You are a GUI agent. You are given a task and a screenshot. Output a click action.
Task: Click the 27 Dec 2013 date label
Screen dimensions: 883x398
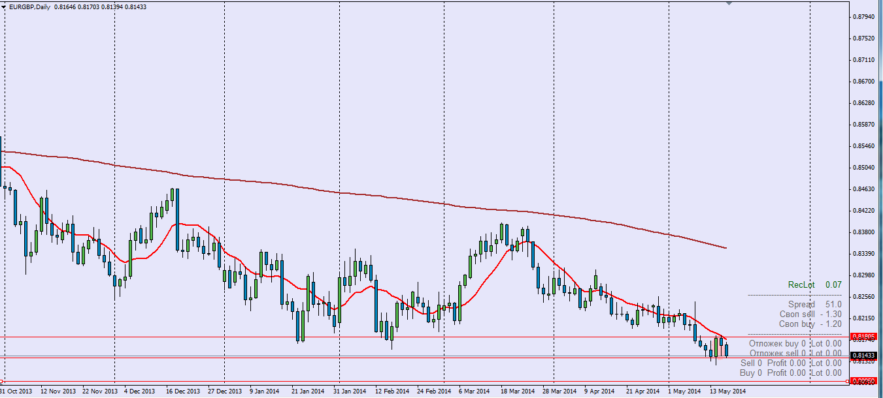click(x=225, y=391)
